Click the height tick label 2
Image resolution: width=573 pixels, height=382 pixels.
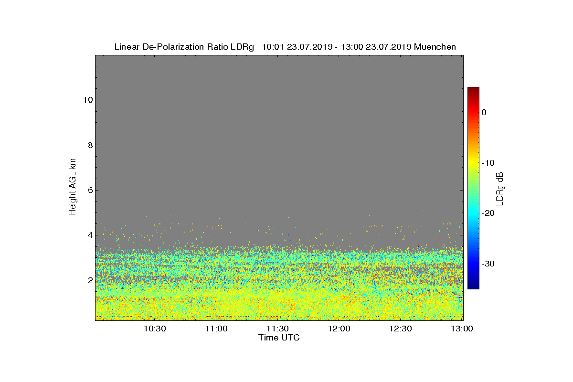[90, 280]
